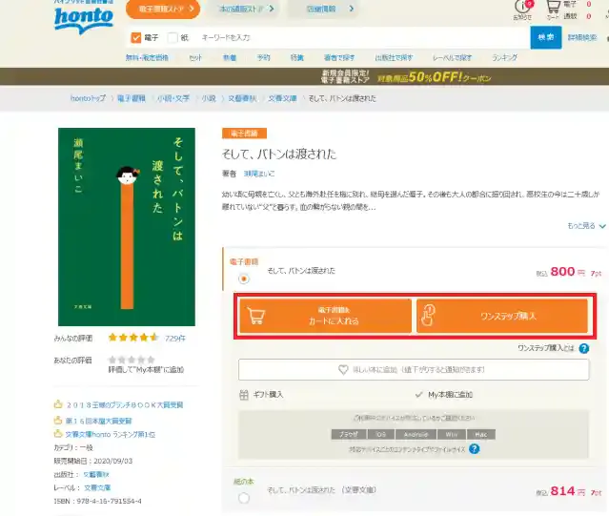The image size is (609, 516).
Task: Click the ISBN 978-4-16-791554-4 text
Action: pyautogui.click(x=97, y=502)
